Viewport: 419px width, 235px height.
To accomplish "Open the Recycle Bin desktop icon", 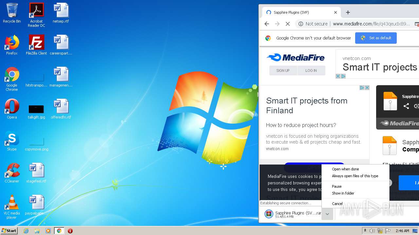I will pyautogui.click(x=12, y=13).
